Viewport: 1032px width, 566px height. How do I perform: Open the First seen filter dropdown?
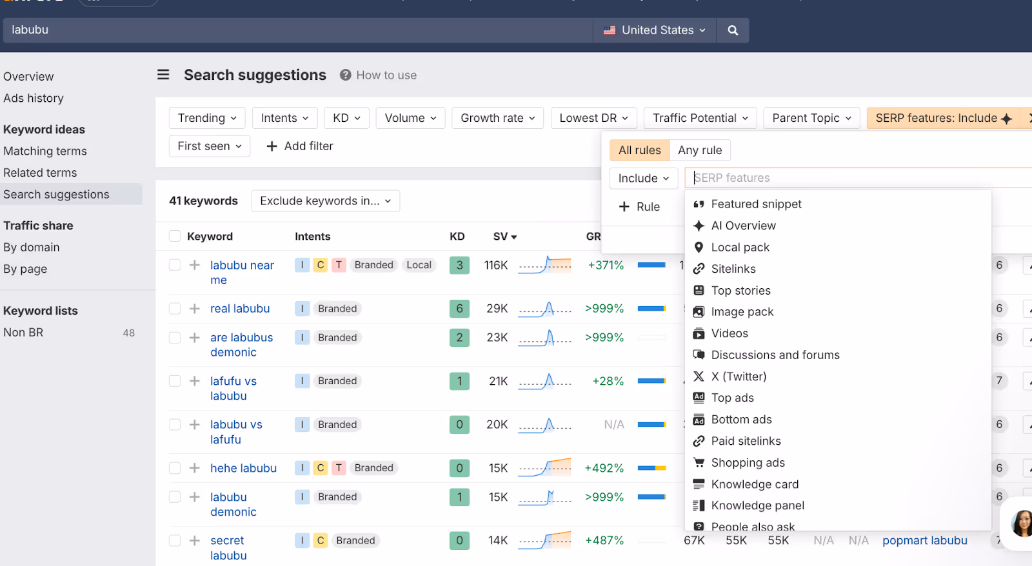[x=210, y=146]
